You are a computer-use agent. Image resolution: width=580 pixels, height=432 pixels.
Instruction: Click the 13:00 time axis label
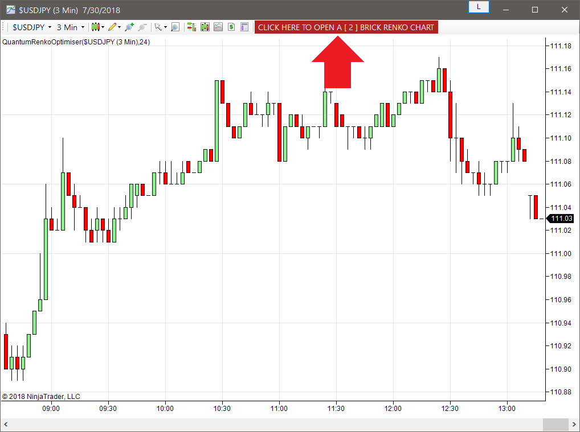(507, 408)
